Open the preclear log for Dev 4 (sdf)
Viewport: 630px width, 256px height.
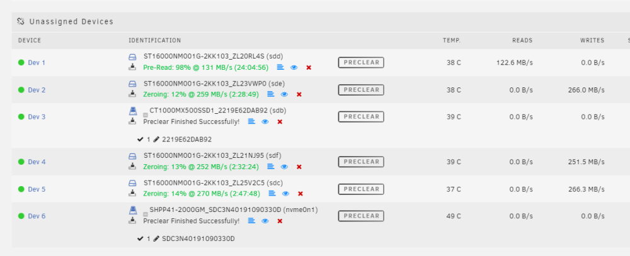point(271,166)
